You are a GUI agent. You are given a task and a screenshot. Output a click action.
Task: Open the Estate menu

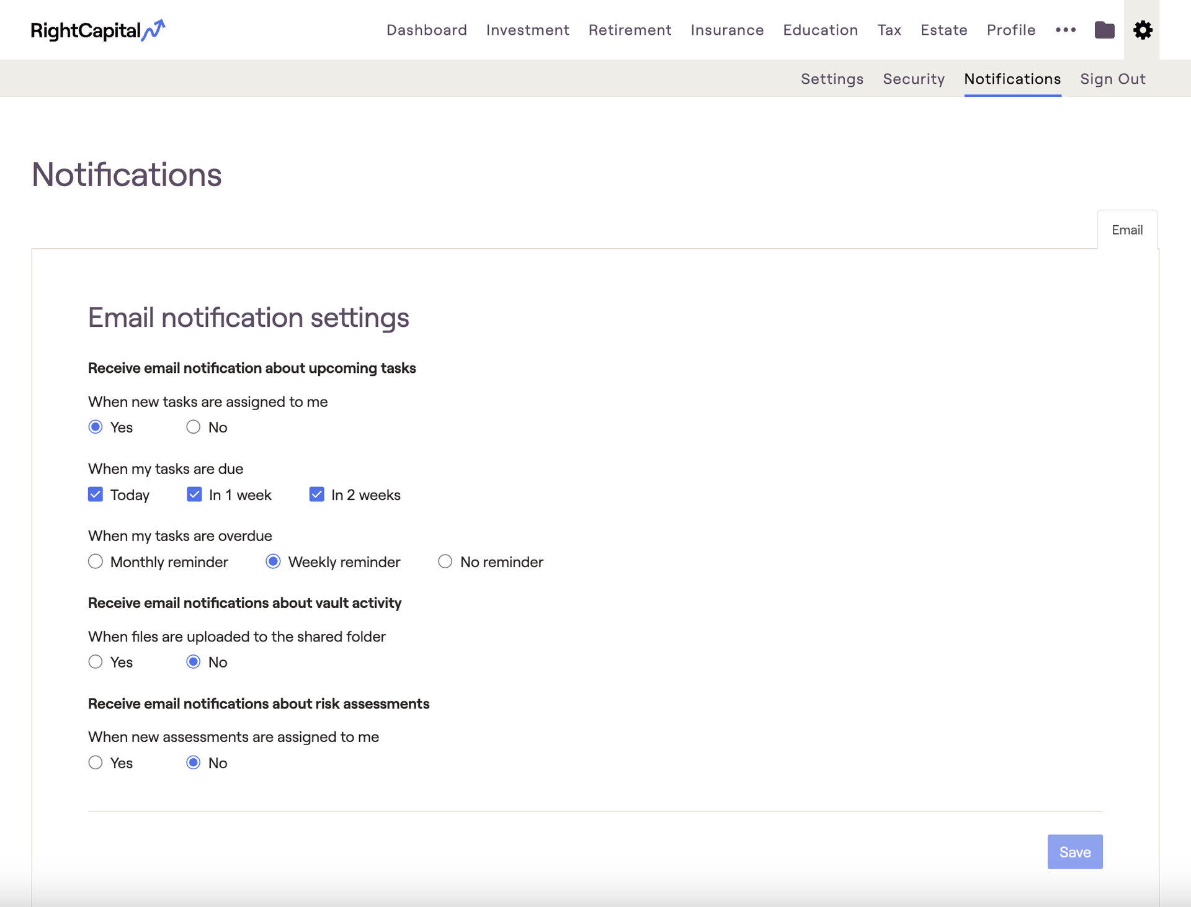tap(944, 30)
